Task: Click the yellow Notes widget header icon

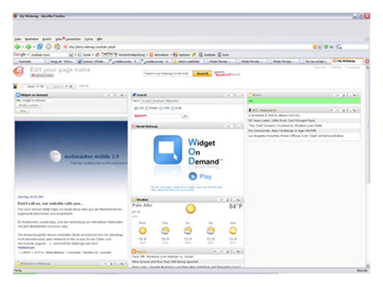Action: coord(250,95)
